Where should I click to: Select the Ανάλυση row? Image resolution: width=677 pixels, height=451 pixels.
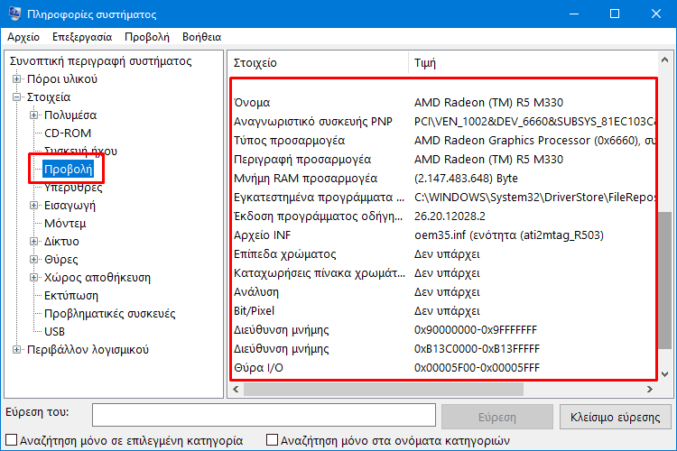click(x=444, y=292)
